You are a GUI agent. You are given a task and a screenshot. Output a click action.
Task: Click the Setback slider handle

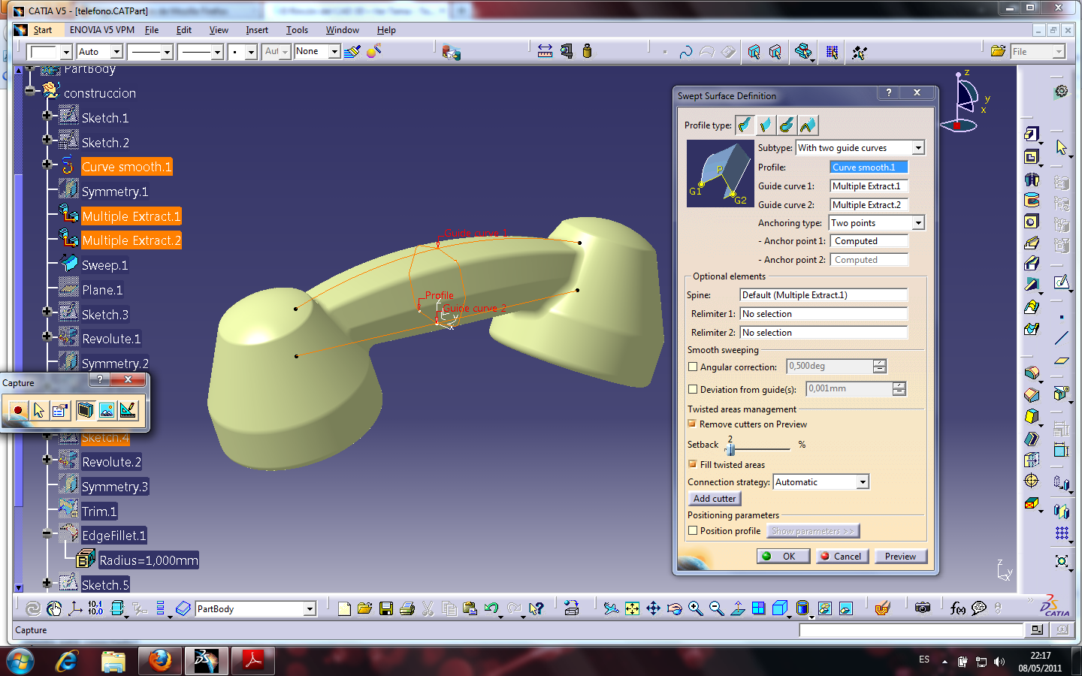click(x=730, y=449)
